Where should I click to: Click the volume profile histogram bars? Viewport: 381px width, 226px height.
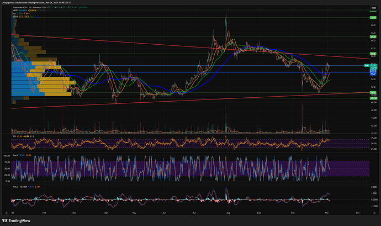(x=33, y=77)
